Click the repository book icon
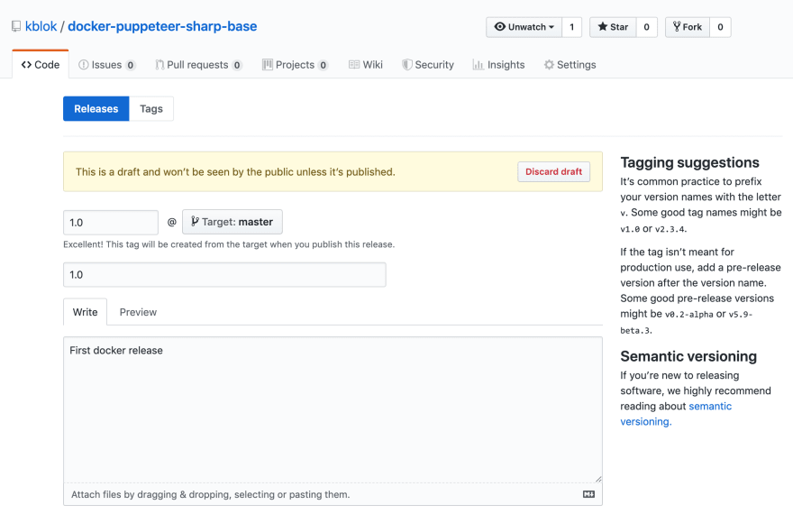This screenshot has width=793, height=514. coord(16,26)
